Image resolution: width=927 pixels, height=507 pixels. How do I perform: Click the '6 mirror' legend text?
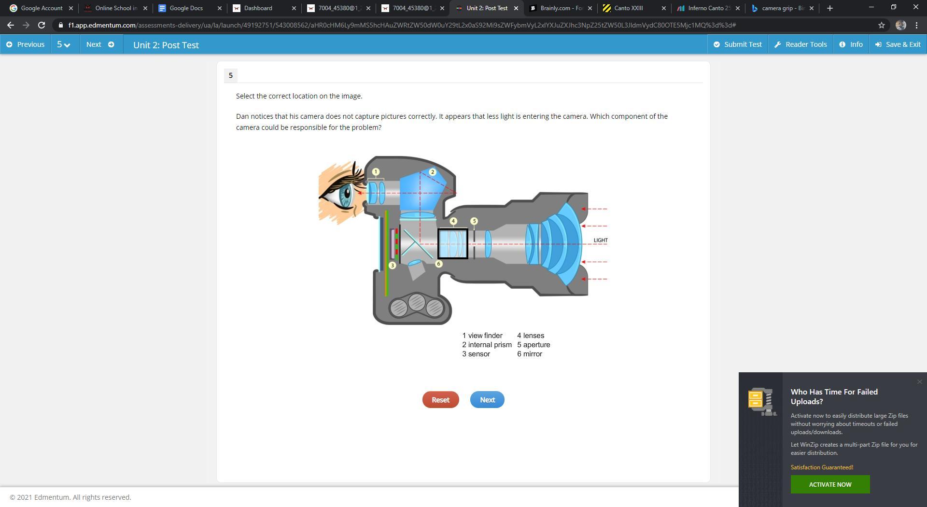point(530,354)
